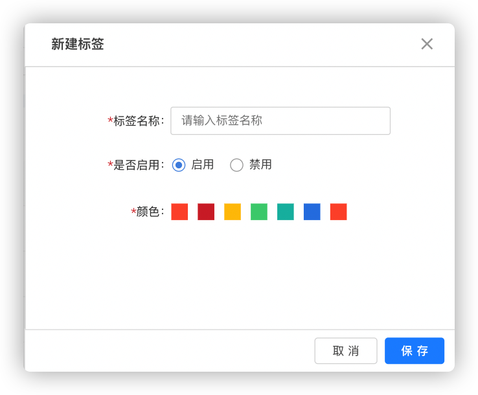478x395 pixels.
Task: Select the blue color swatch
Action: tap(312, 212)
